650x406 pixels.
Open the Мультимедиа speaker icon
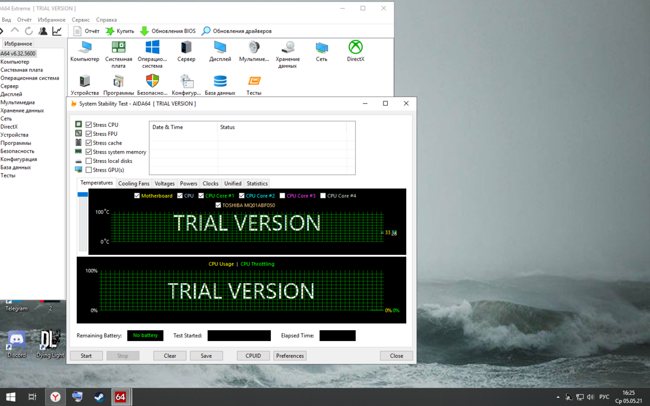(254, 51)
